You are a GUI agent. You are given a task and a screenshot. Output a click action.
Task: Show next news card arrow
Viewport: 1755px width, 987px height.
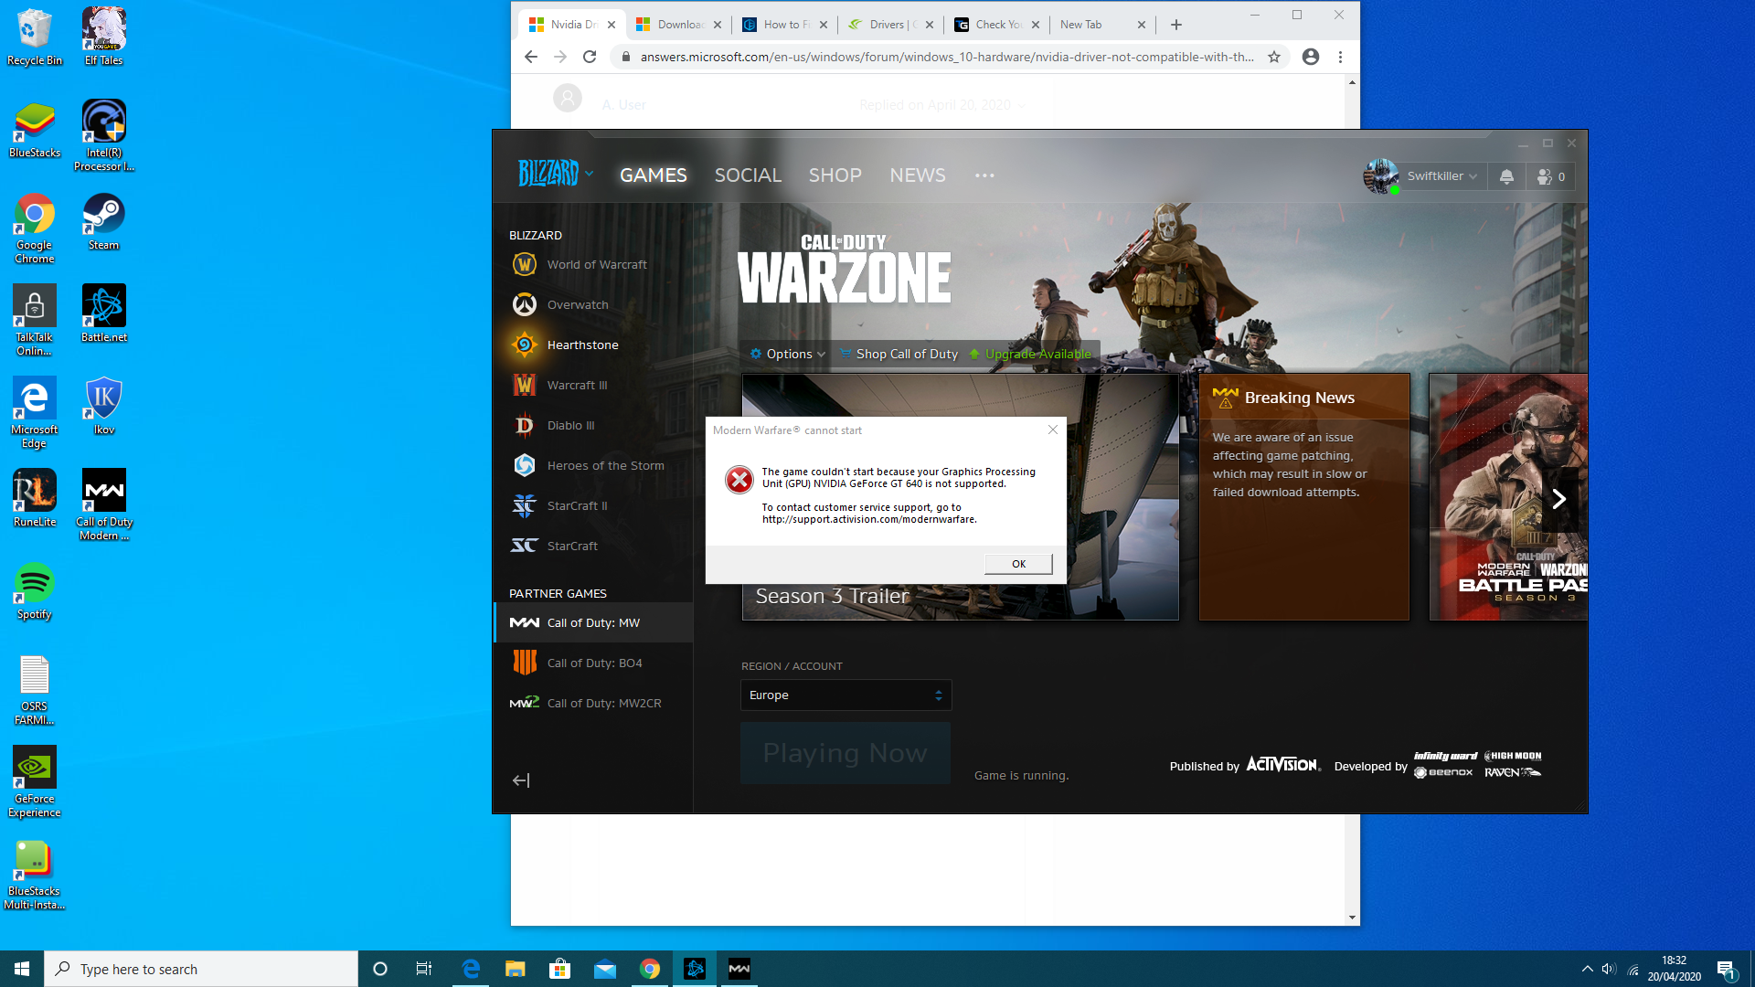1559,499
